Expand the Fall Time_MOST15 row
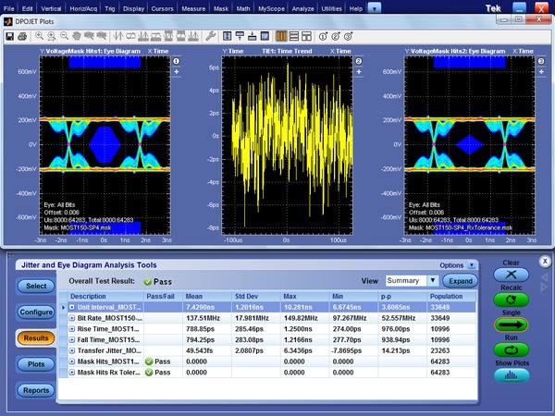Viewport: 555px width, 416px height. click(72, 340)
